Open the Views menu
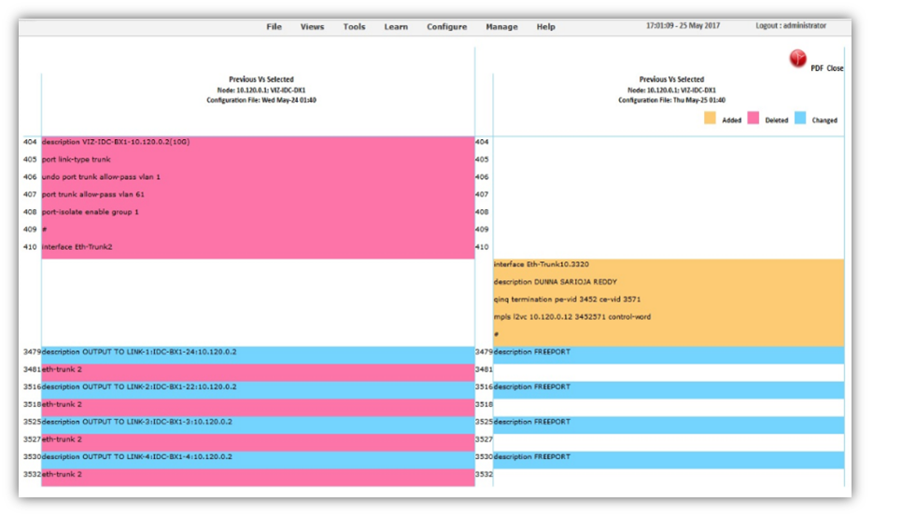This screenshot has height=516, width=901. click(312, 27)
